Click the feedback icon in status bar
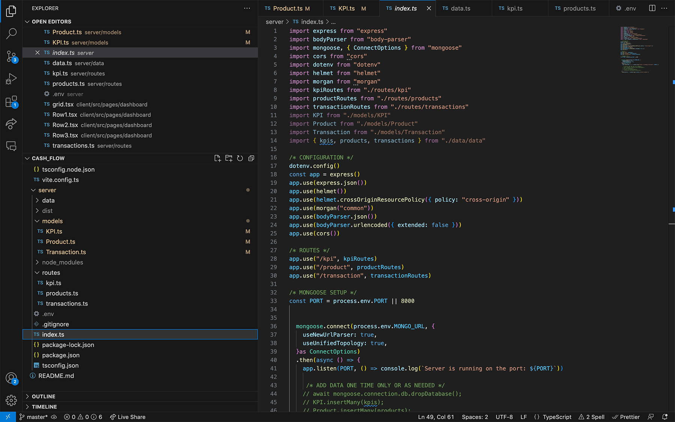The image size is (675, 422). [651, 417]
